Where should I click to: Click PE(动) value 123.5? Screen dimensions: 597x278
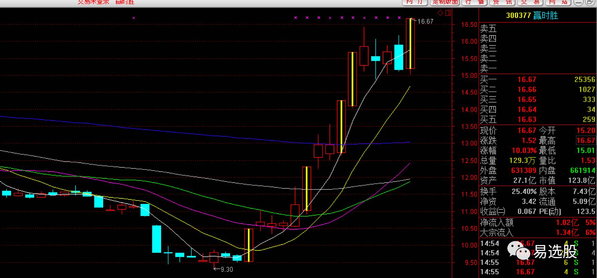586,212
